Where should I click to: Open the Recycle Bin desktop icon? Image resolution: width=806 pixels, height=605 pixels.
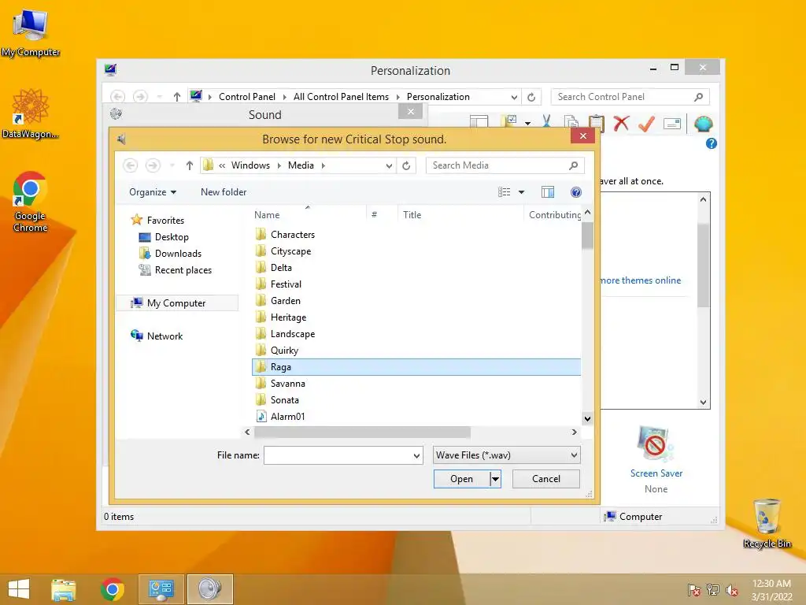767,523
